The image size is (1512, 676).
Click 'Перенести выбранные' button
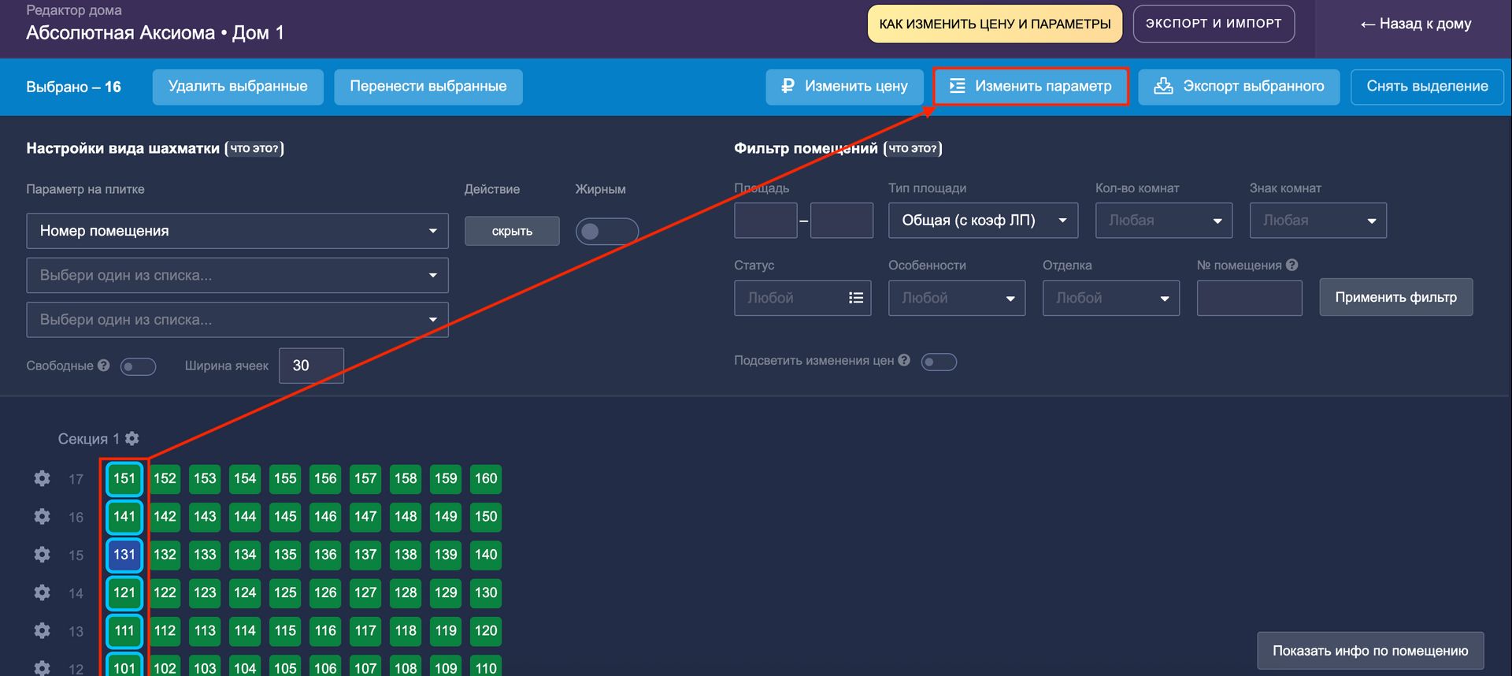click(x=428, y=87)
